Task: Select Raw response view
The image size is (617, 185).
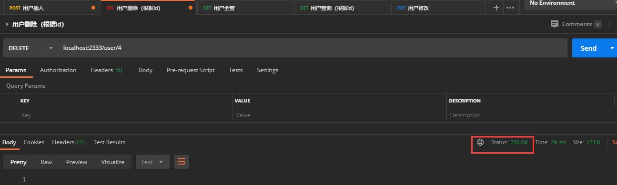Action: (x=46, y=162)
